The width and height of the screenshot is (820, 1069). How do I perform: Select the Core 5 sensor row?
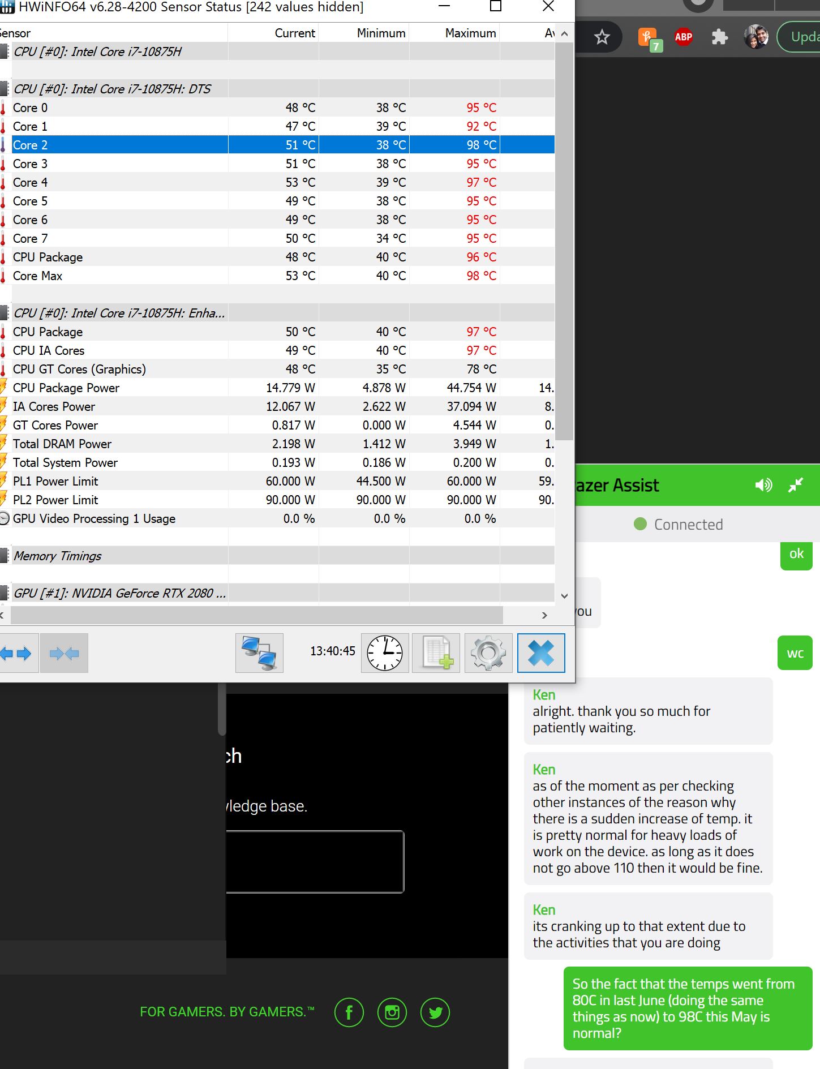[277, 201]
